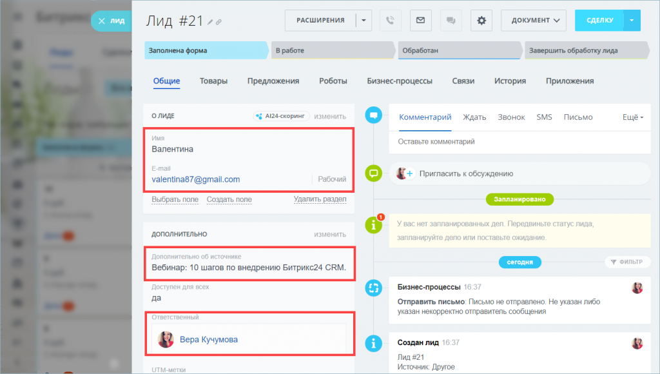The width and height of the screenshot is (660, 374).
Task: Open the chat bubbles icon in header
Action: pos(451,21)
